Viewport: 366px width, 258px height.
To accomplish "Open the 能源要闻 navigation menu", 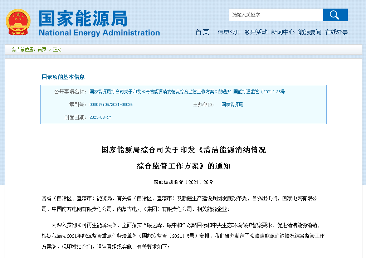I will [309, 32].
